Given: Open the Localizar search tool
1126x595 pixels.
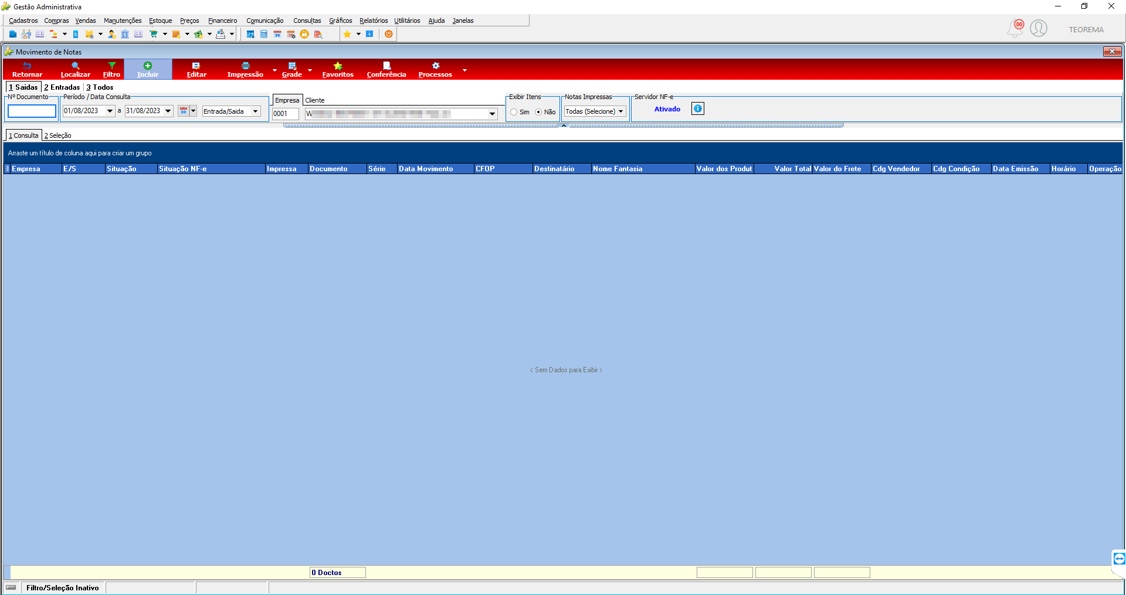Looking at the screenshot, I should click(x=76, y=70).
